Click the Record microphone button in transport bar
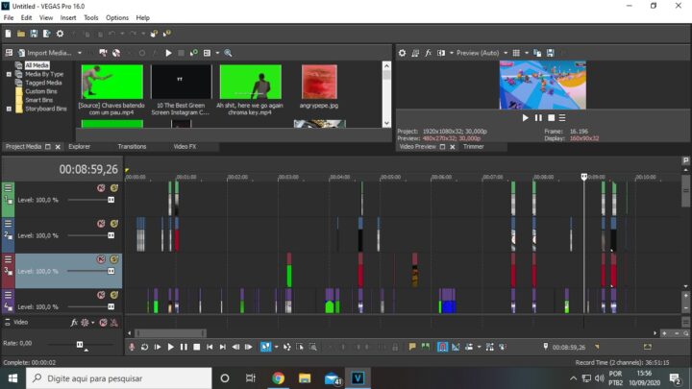 pos(132,347)
